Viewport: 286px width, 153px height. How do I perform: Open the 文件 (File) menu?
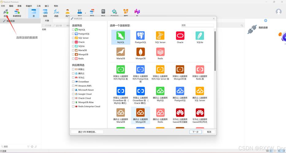point(3,6)
